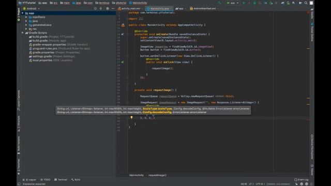Image resolution: width=331 pixels, height=186 pixels.
Task: Collapse the app module tree node
Action: [x=23, y=13]
